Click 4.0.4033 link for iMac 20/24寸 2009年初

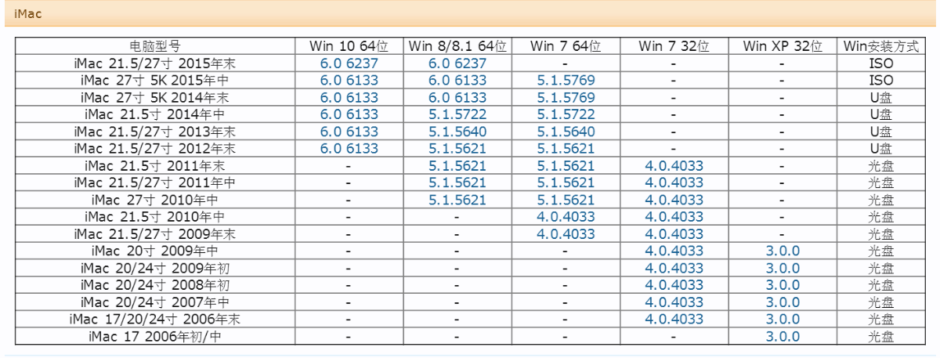pos(674,268)
